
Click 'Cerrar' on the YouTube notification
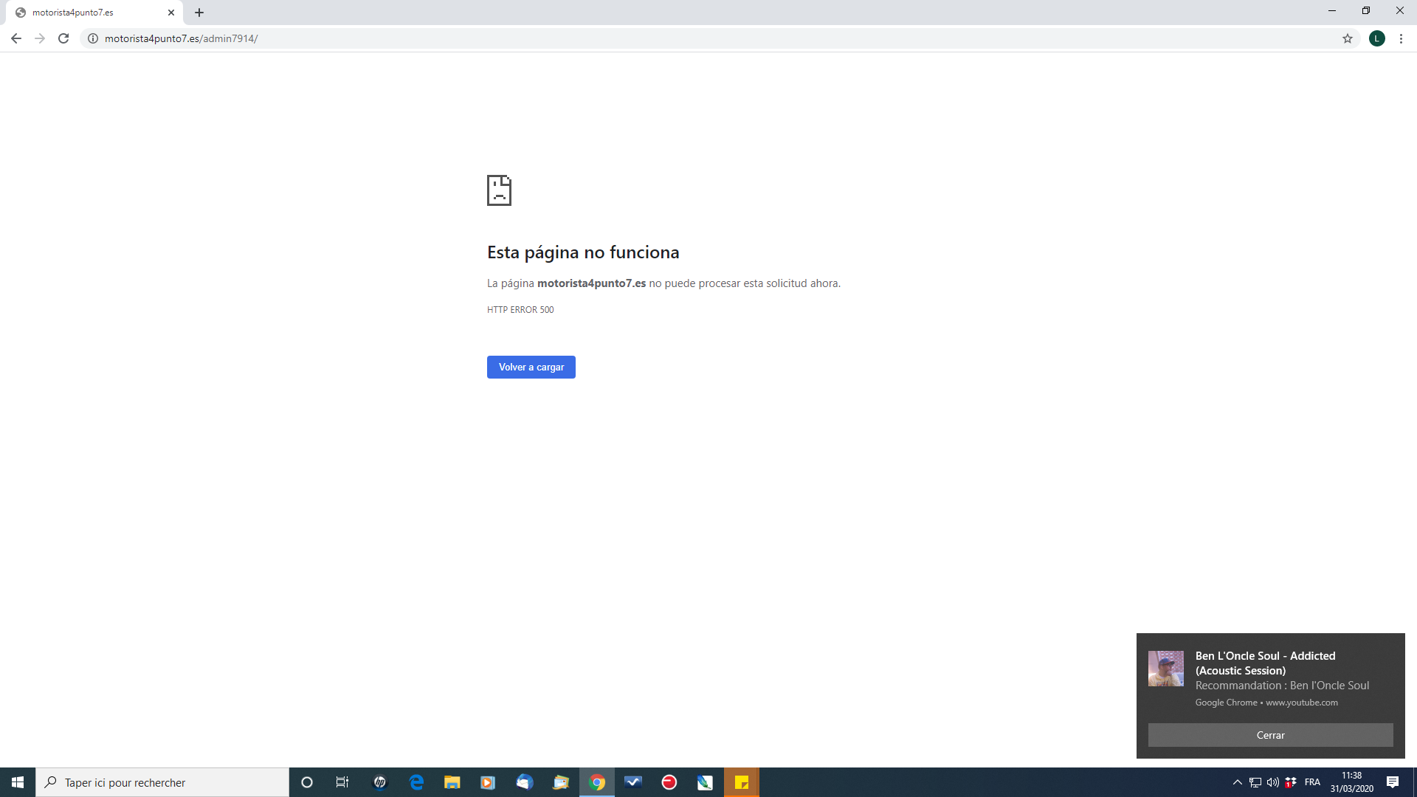tap(1270, 735)
